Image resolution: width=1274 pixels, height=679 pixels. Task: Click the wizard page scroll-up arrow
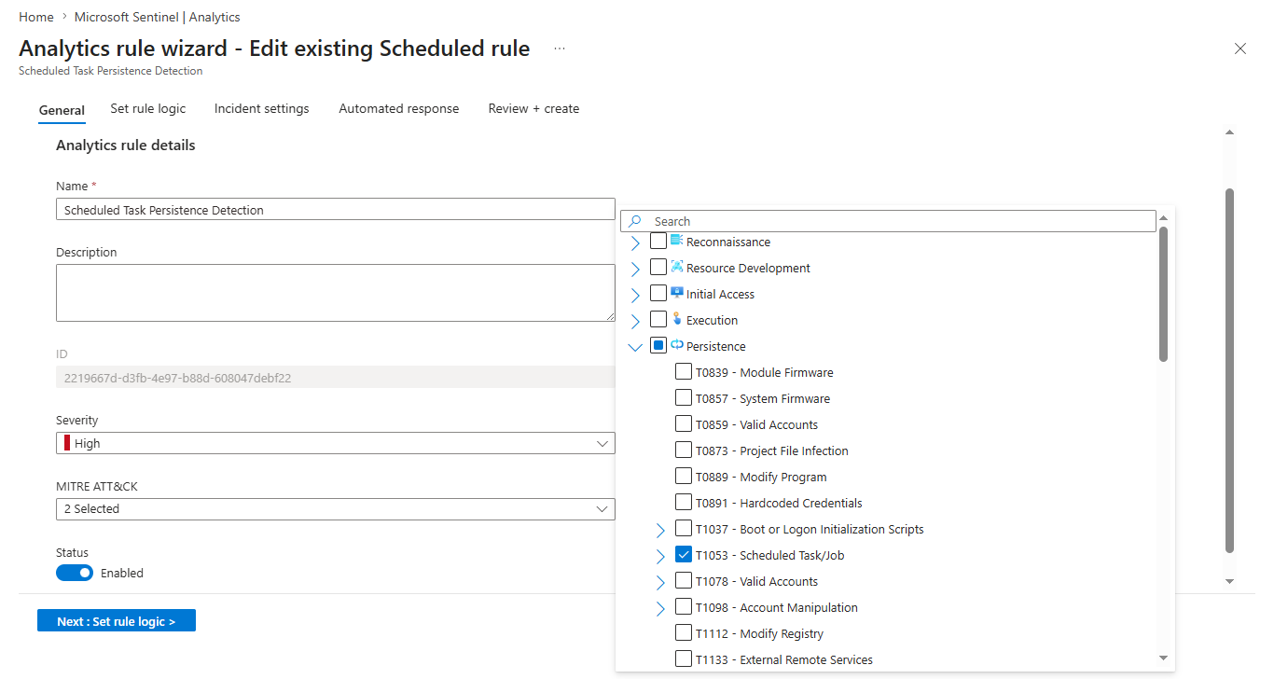pyautogui.click(x=1229, y=132)
